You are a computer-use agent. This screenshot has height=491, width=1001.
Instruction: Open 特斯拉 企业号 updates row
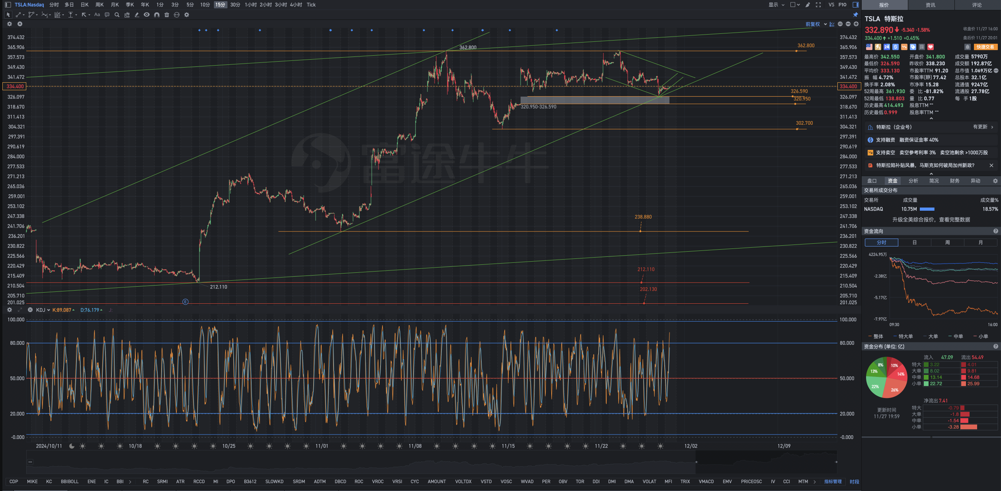[931, 127]
